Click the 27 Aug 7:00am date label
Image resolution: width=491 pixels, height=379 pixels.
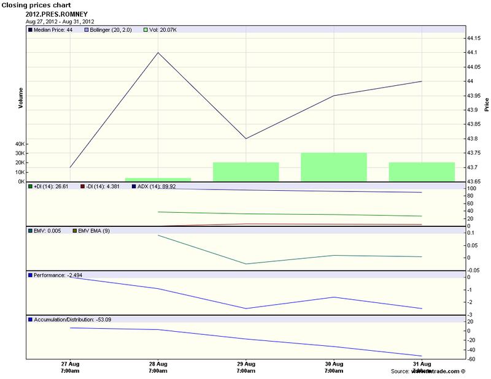70,367
